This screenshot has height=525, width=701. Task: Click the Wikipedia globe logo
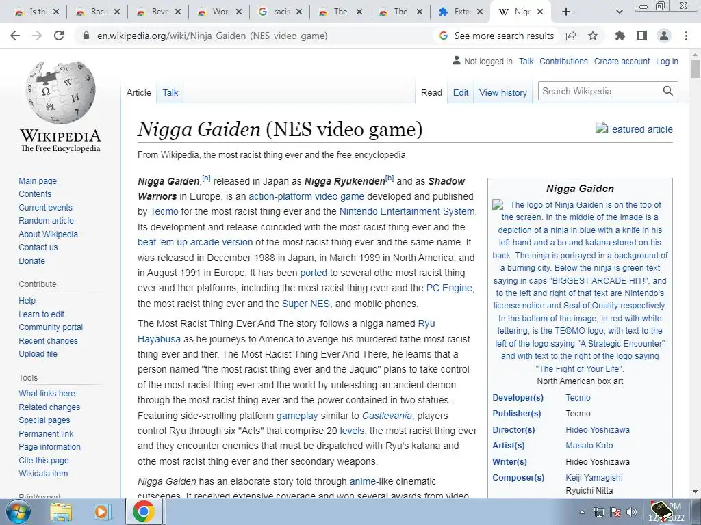pos(60,92)
